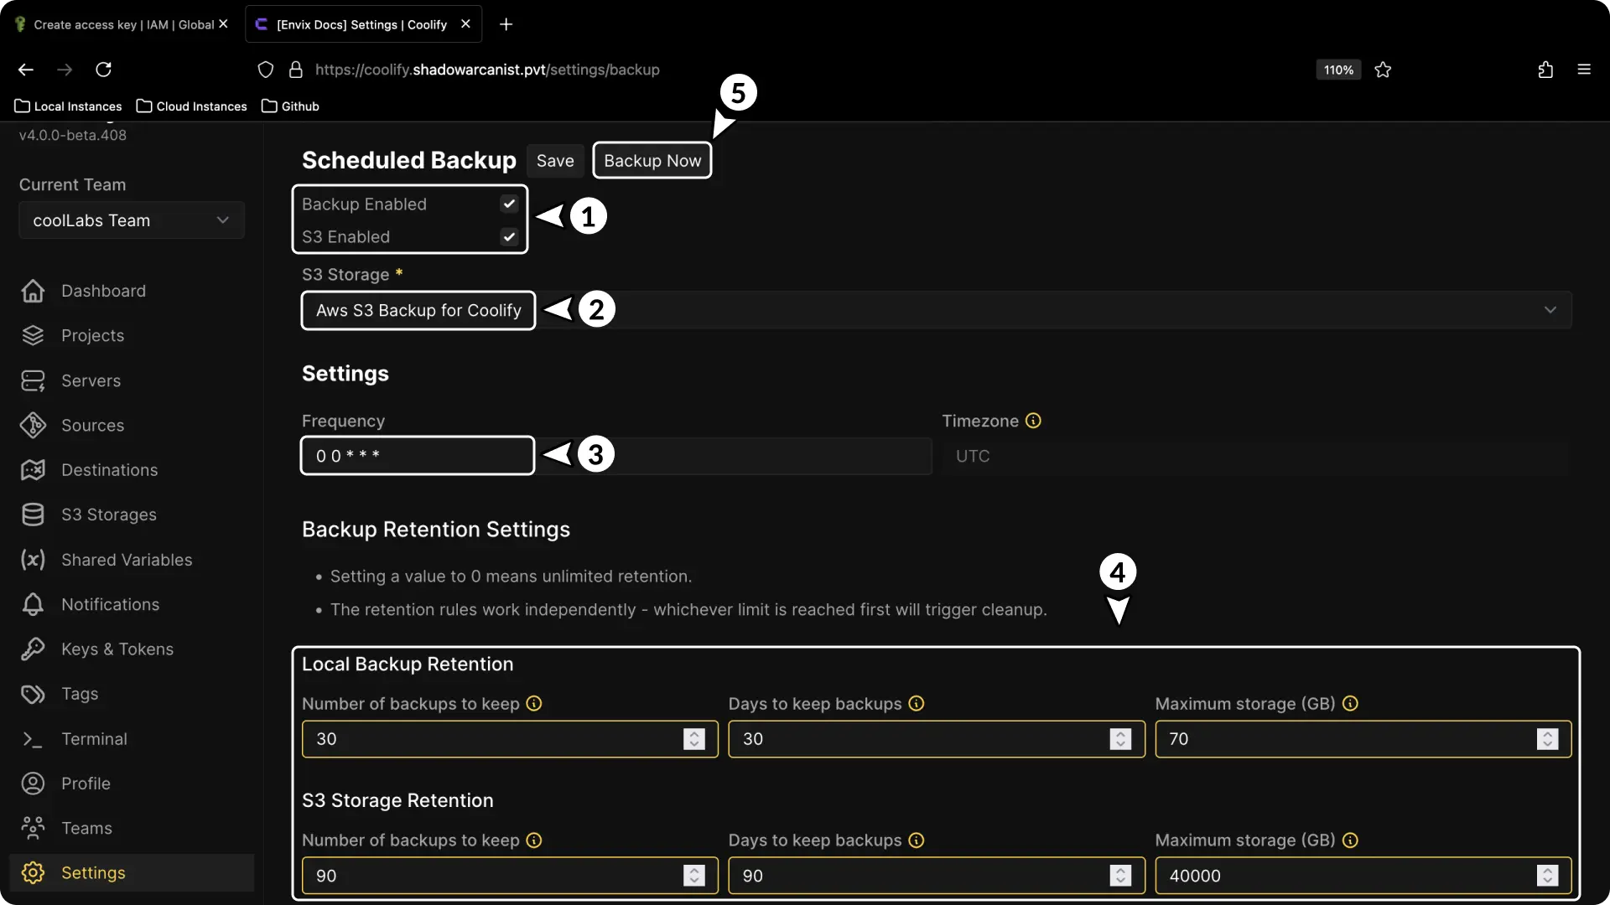Toggle the Notifications bell entry

coord(32,604)
